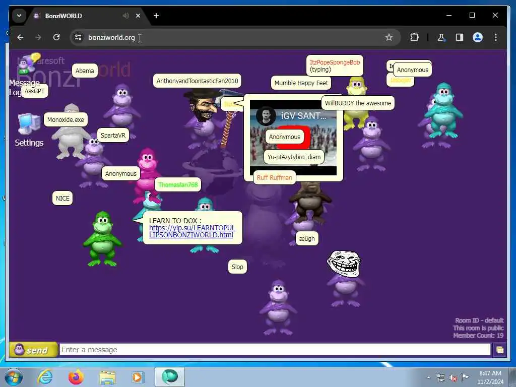Click the Slop name tag
516x387 pixels.
click(237, 267)
